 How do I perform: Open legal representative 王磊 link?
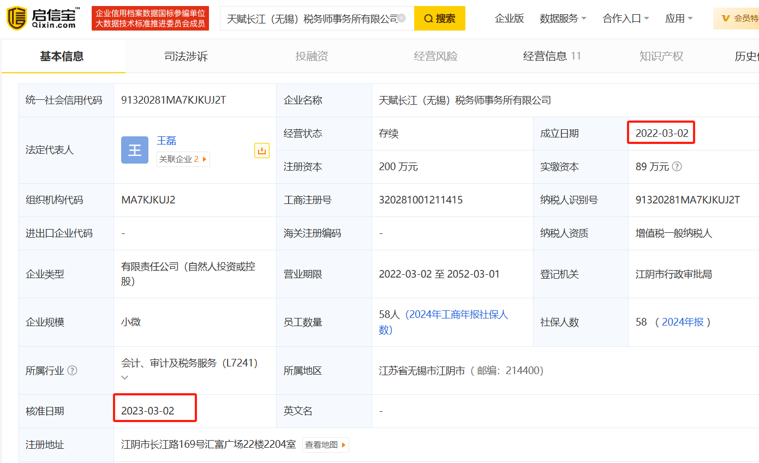tap(166, 141)
